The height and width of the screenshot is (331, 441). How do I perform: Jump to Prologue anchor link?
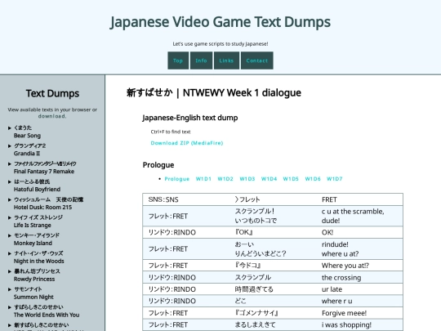click(177, 179)
